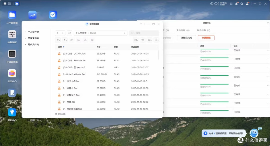Sort file list by 名称 column
The height and width of the screenshot is (146, 270).
coord(60,47)
